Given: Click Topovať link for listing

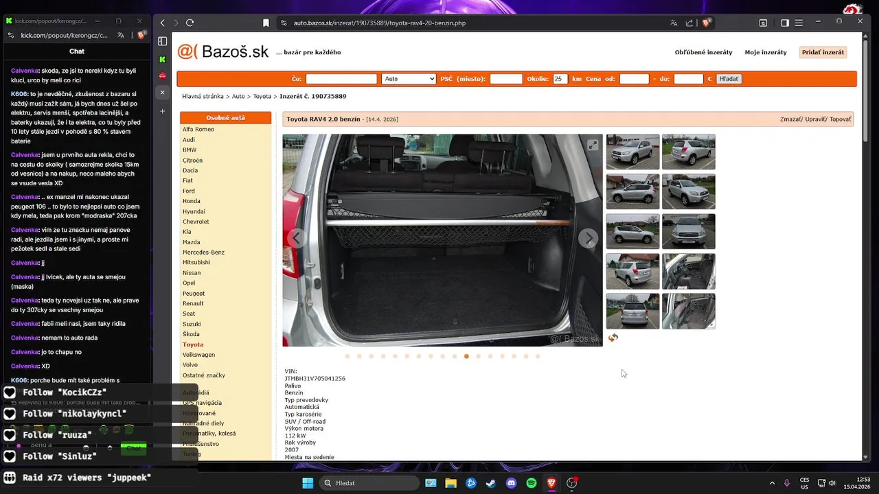Looking at the screenshot, I should (841, 119).
